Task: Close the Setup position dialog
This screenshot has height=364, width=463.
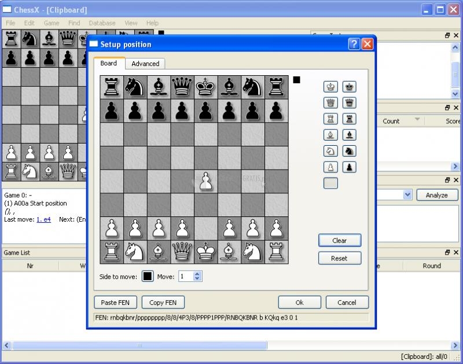Action: coord(368,45)
